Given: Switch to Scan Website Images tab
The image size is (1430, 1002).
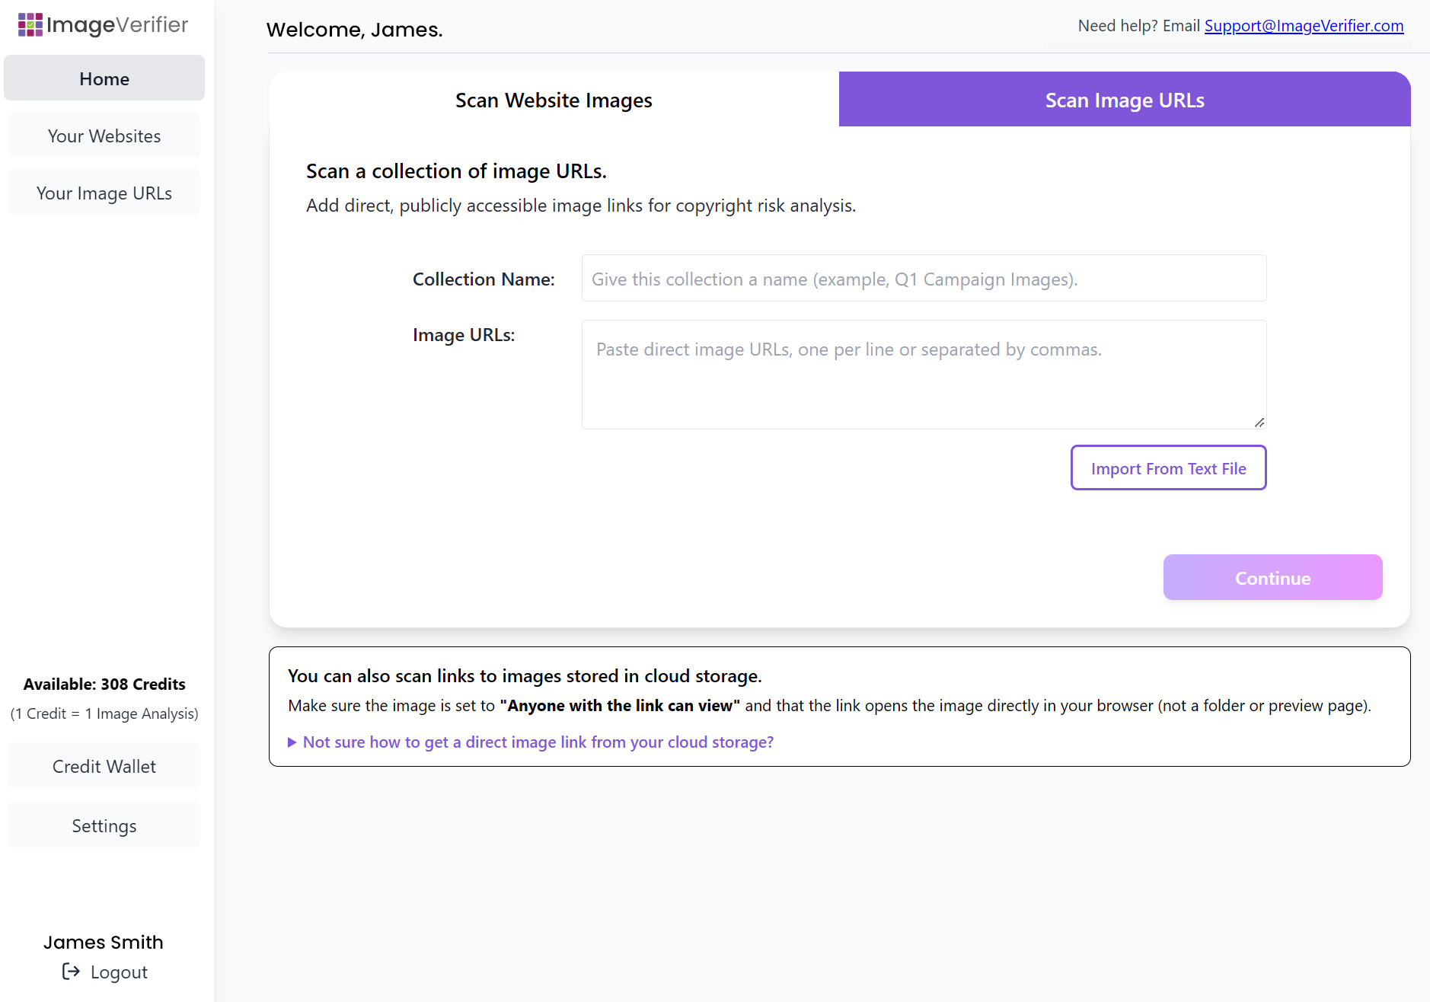Looking at the screenshot, I should tap(554, 100).
